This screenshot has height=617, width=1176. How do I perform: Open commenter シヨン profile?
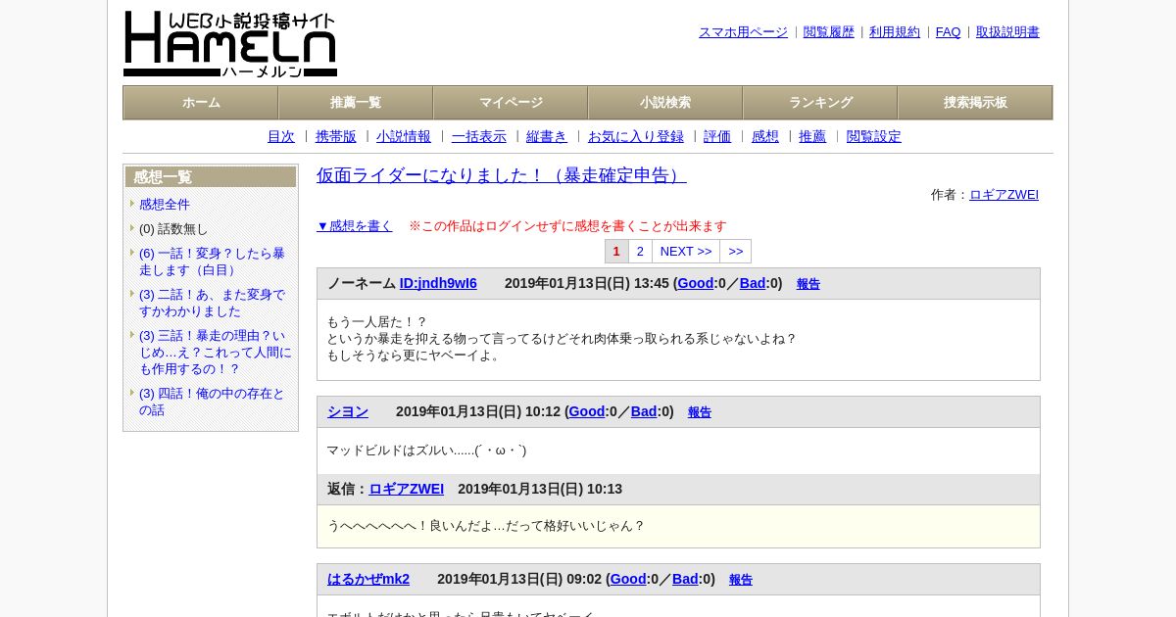coord(348,412)
